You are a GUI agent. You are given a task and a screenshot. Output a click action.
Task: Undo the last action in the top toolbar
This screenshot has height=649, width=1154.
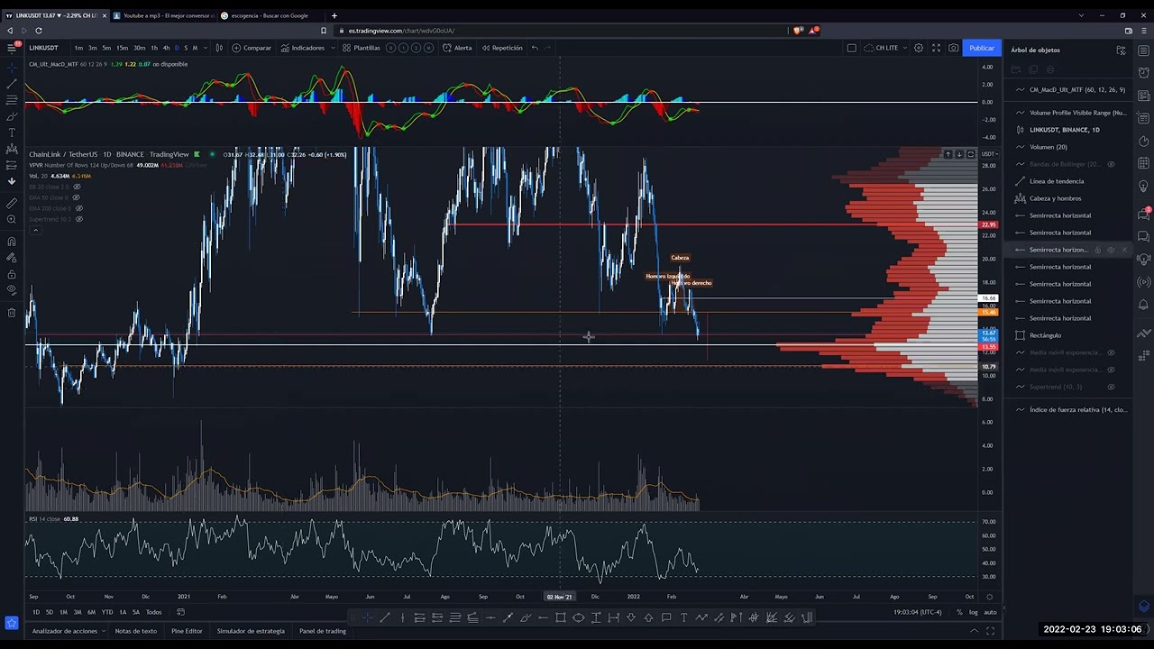click(535, 48)
